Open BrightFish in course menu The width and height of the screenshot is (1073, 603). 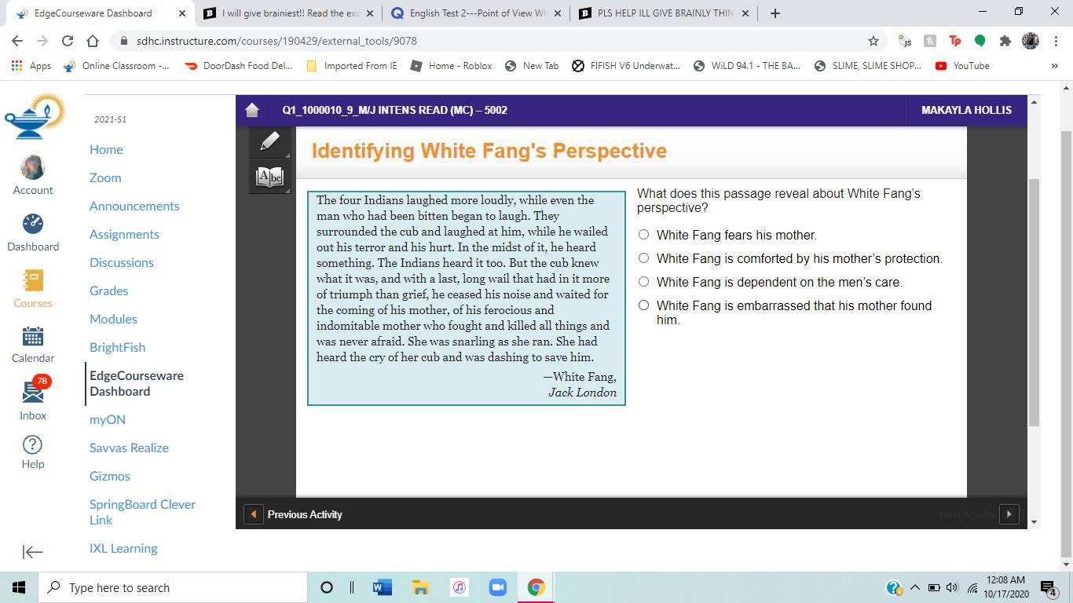pyautogui.click(x=117, y=347)
